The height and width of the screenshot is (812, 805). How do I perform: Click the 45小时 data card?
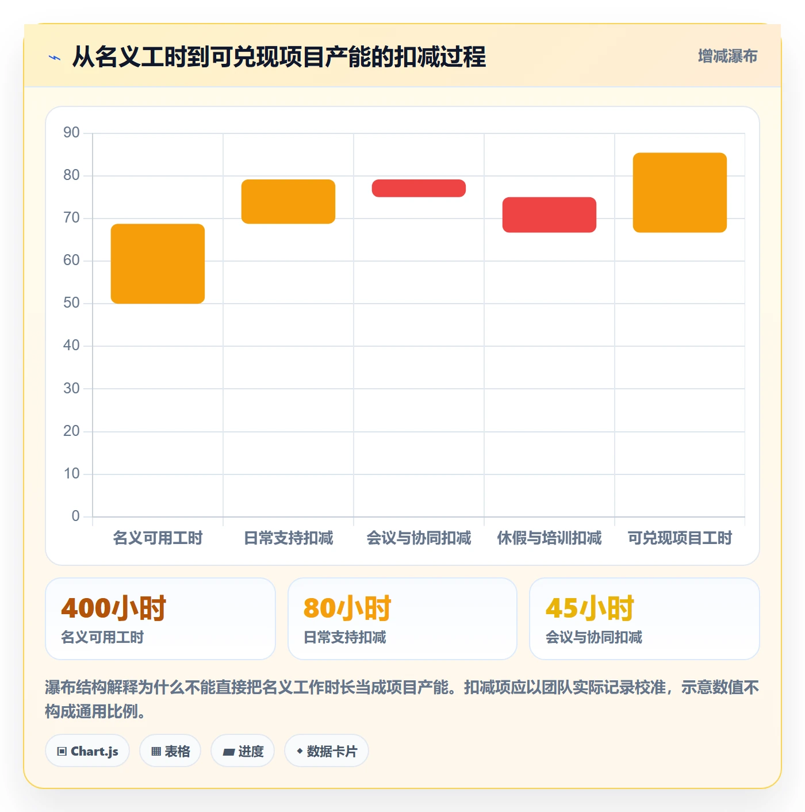645,619
